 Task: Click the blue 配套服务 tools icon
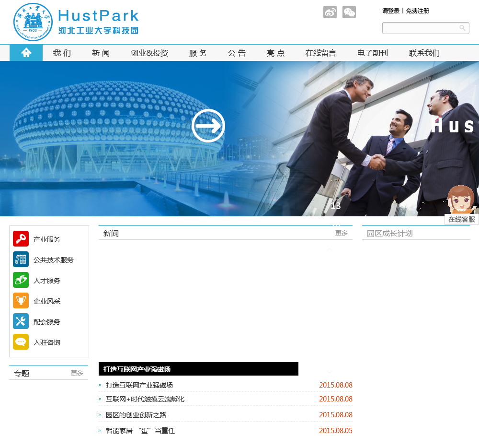pyautogui.click(x=21, y=321)
